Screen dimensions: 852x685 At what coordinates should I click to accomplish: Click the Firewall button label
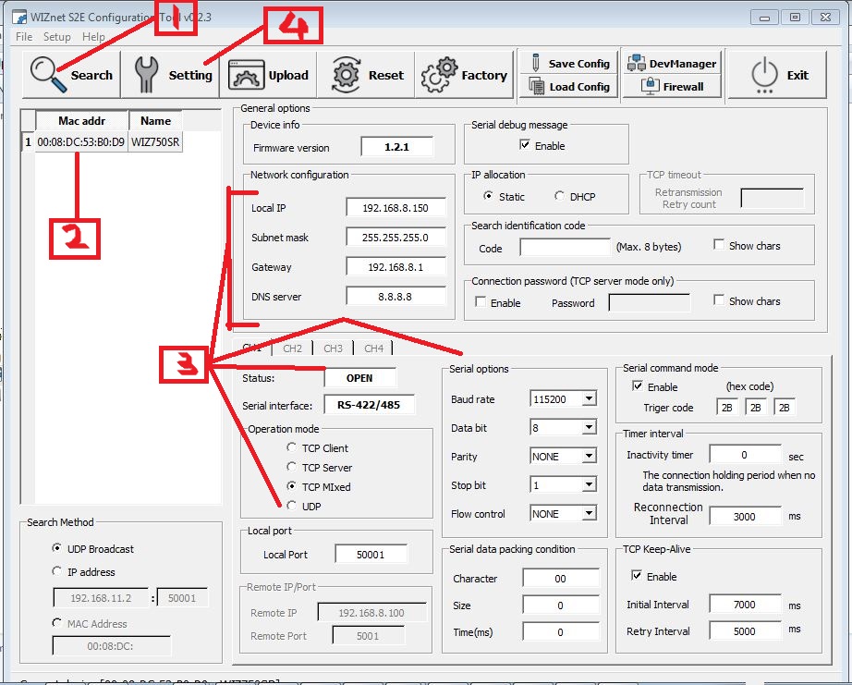683,87
